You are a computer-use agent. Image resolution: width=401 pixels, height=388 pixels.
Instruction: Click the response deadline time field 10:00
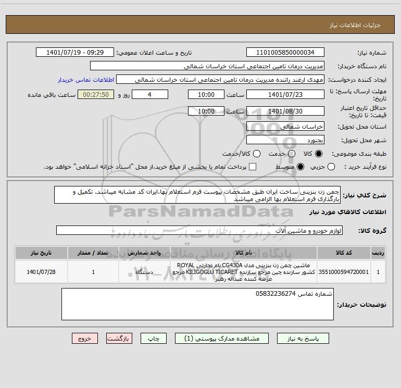(x=206, y=94)
